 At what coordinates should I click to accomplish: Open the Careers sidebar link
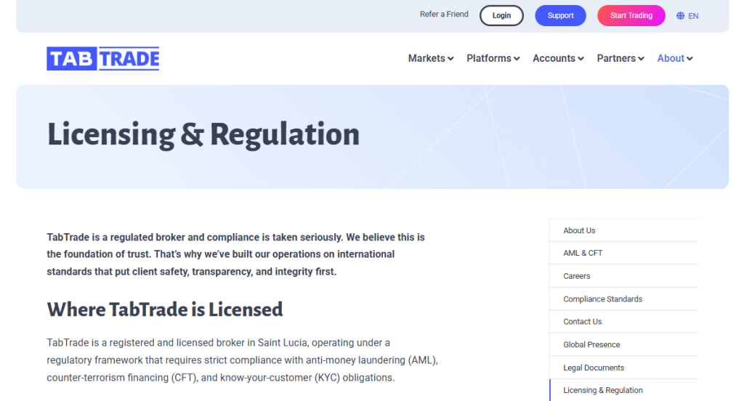pos(576,276)
